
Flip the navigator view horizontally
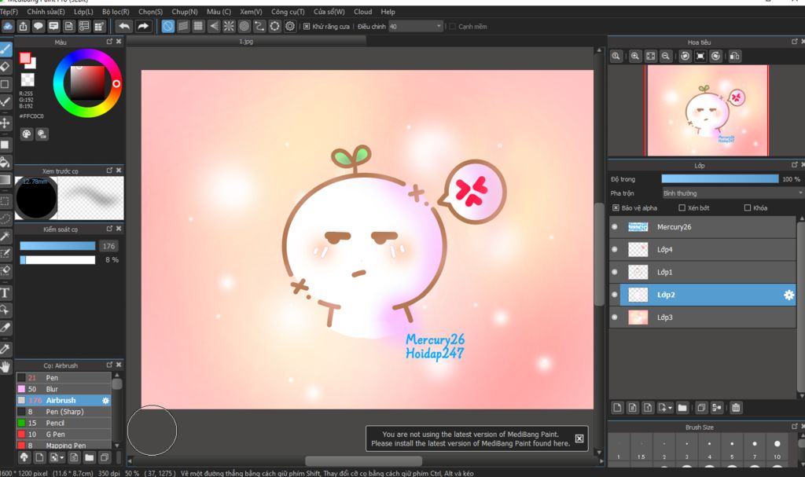735,57
